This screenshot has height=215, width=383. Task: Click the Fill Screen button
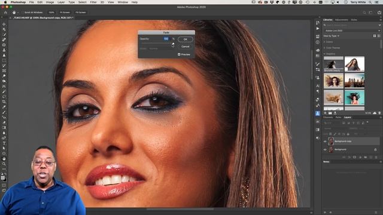click(x=81, y=13)
